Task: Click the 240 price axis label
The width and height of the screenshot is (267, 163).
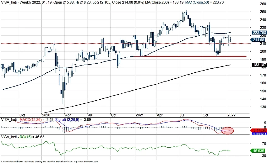Action: coord(263,20)
